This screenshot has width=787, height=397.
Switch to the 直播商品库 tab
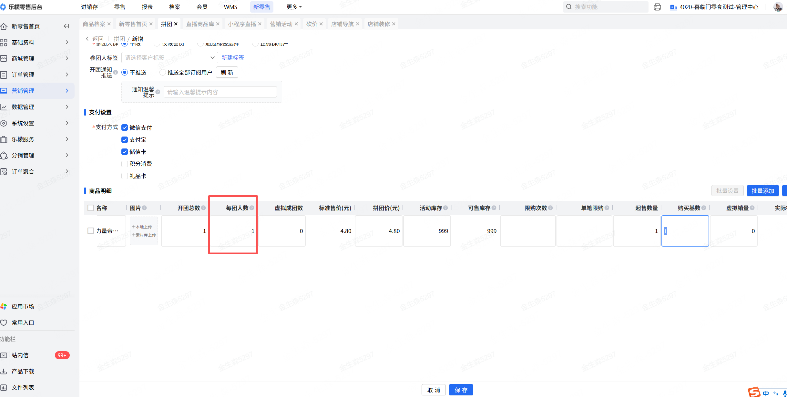[200, 24]
